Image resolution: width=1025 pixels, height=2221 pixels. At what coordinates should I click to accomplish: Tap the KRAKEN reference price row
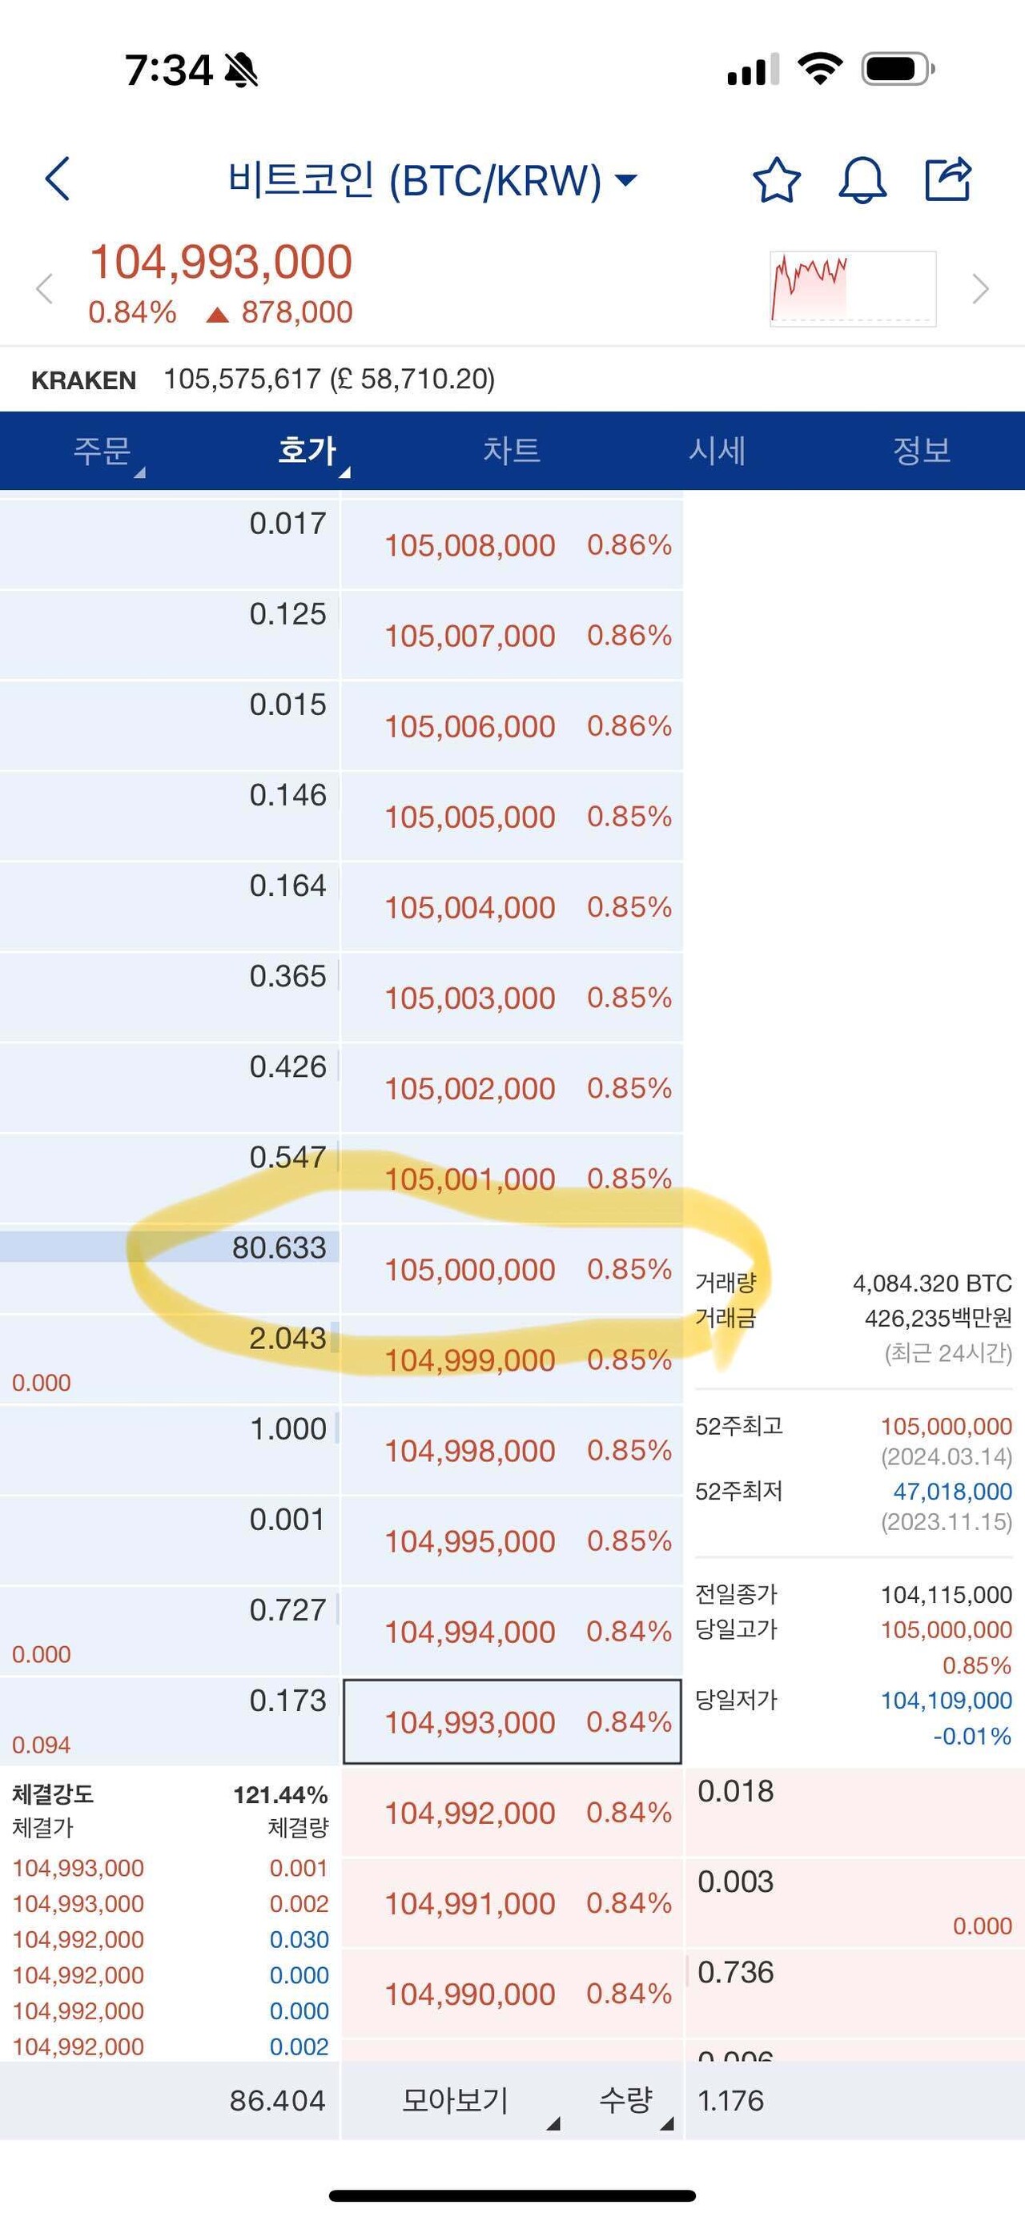tap(259, 379)
